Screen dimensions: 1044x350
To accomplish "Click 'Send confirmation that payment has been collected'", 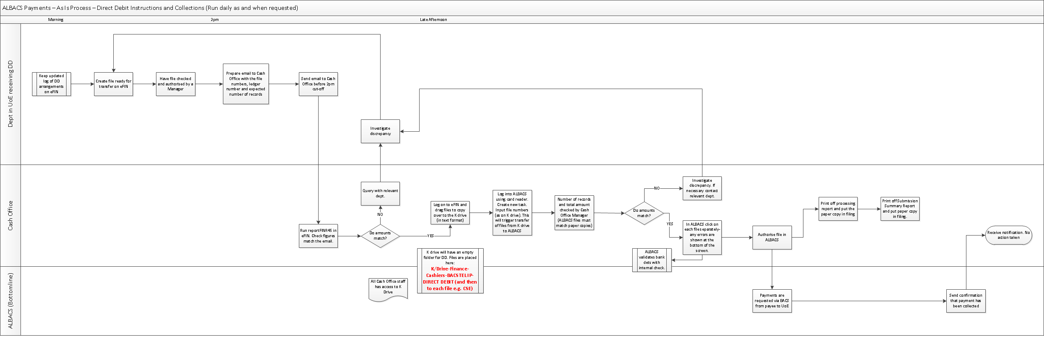I will click(966, 301).
